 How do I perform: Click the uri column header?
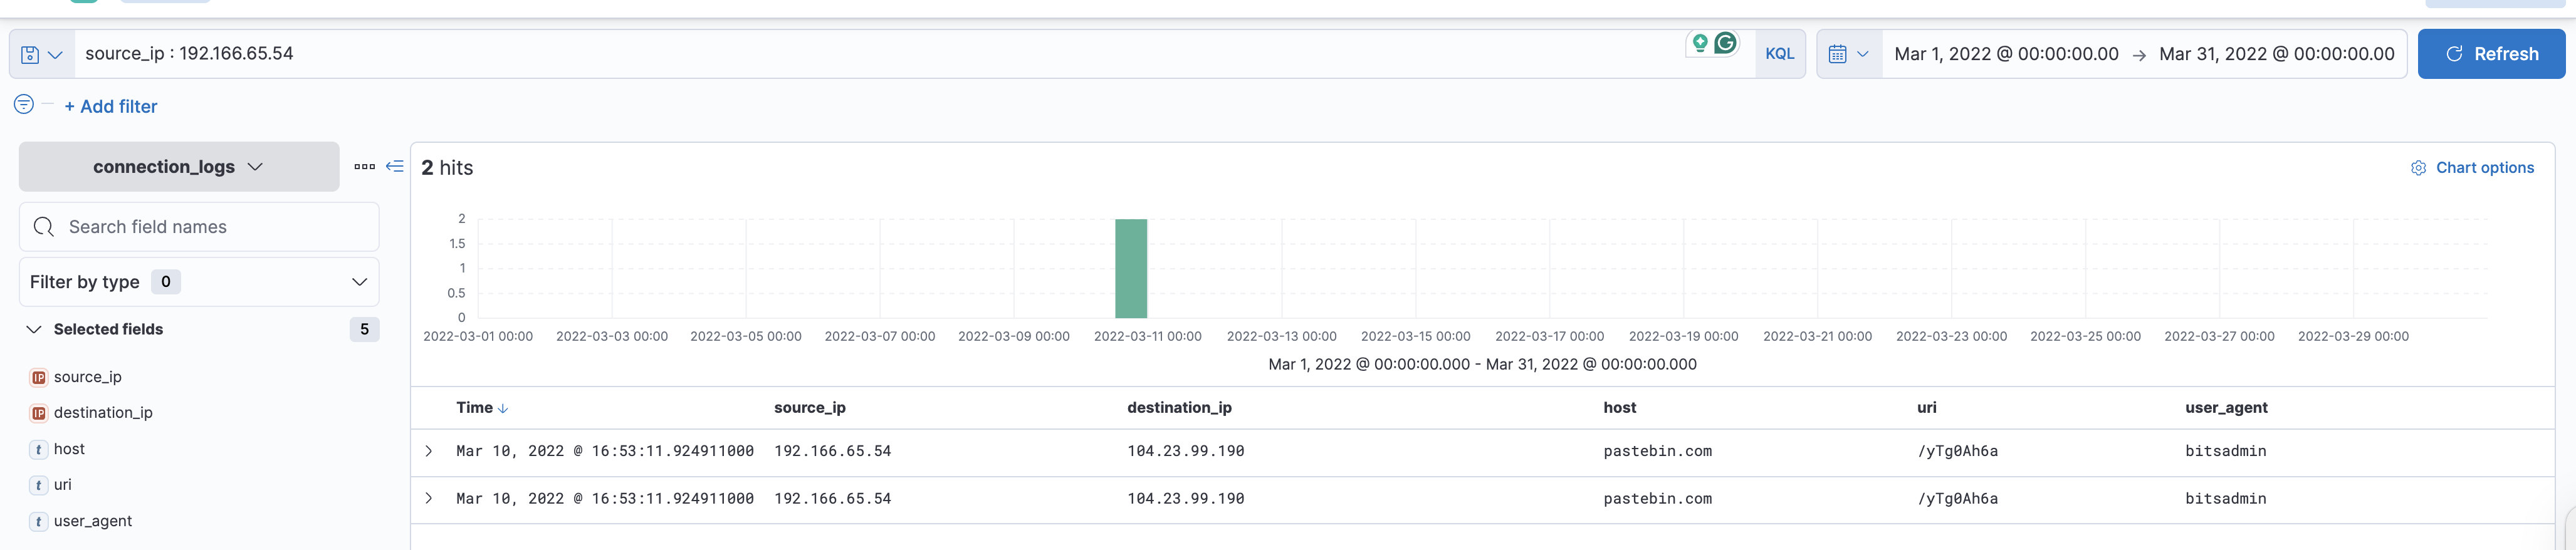point(1926,408)
